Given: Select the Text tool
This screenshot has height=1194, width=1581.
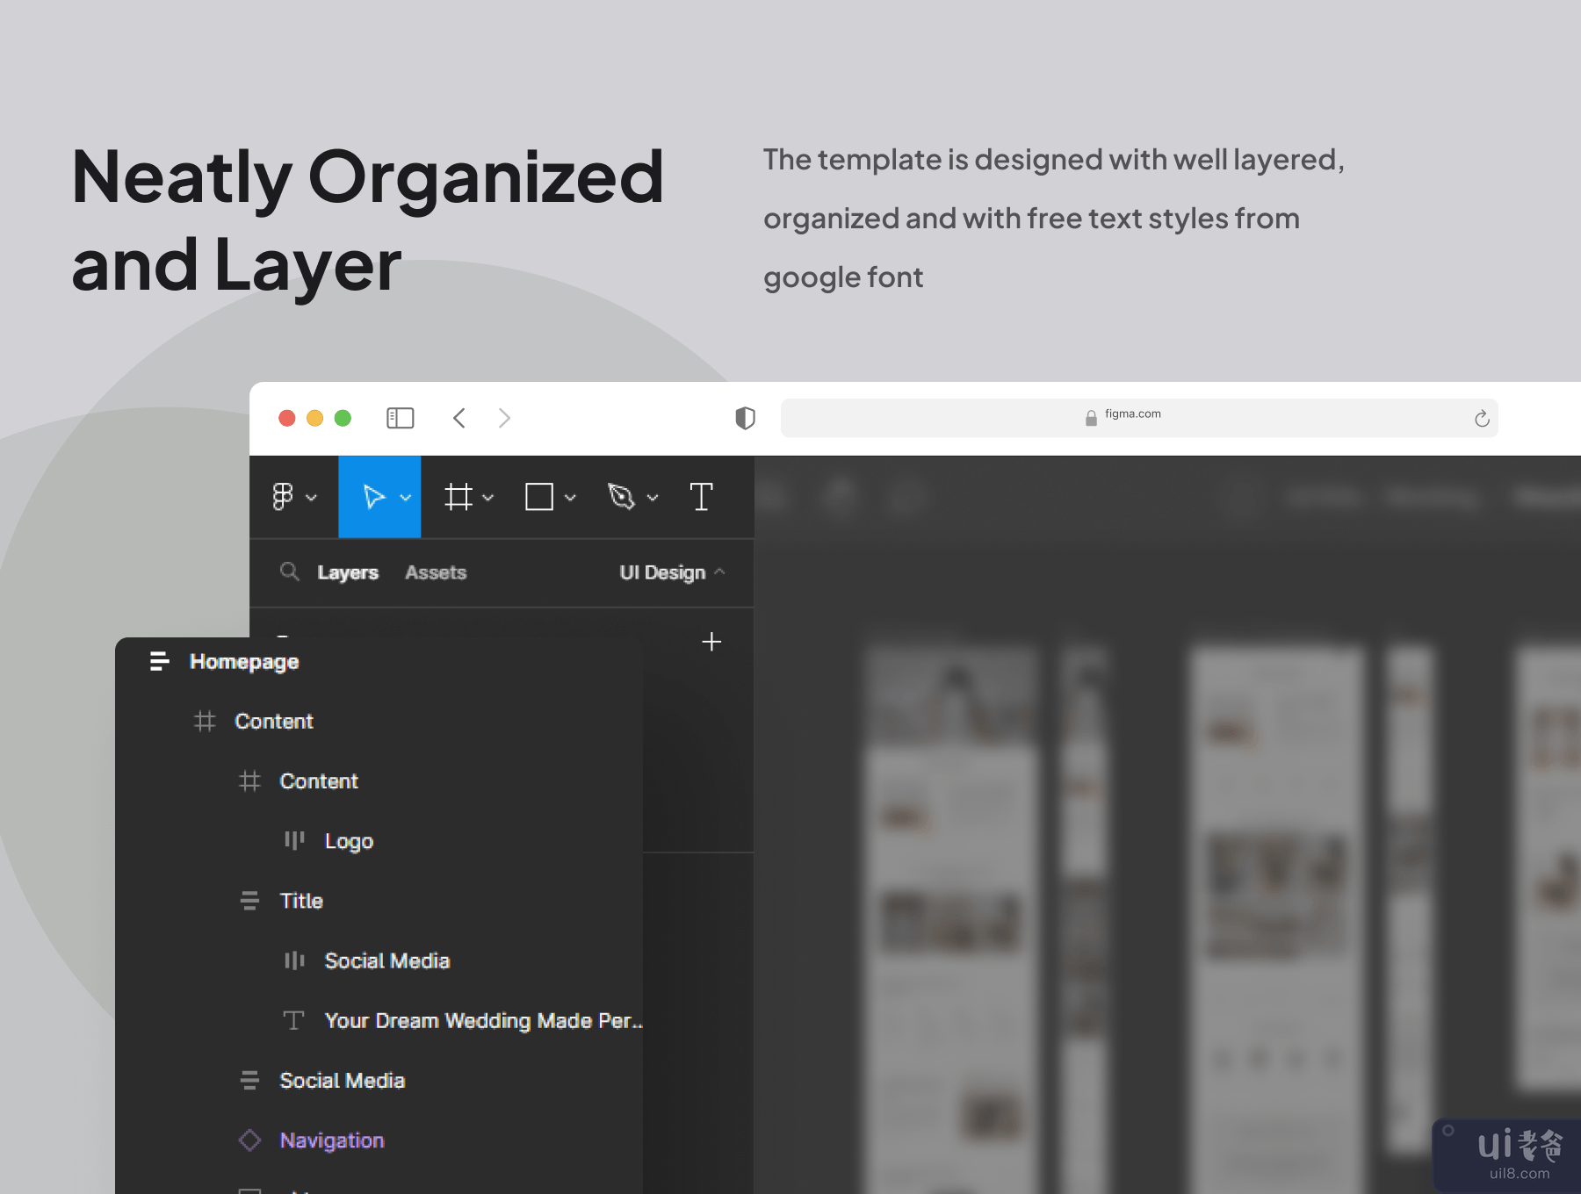Looking at the screenshot, I should pyautogui.click(x=701, y=497).
